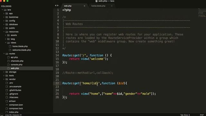Open .htaccess file in sidebar
206x116 pixels.
pyautogui.click(x=14, y=97)
